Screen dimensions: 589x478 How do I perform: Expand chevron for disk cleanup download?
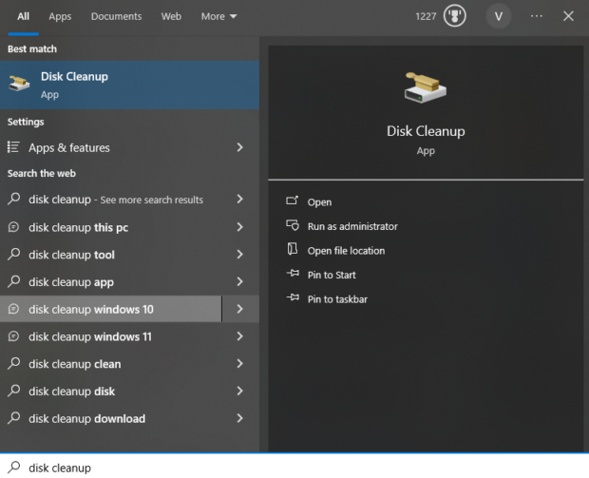tap(239, 418)
